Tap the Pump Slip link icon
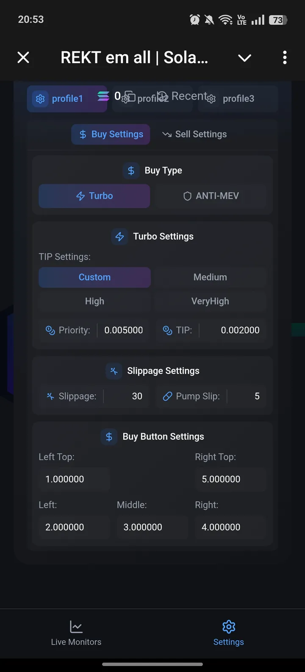Viewport: 305px width, 672px height. click(x=167, y=396)
